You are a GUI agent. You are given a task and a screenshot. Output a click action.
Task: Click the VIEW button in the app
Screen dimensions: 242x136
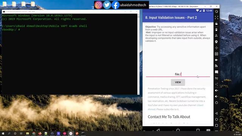click(178, 82)
